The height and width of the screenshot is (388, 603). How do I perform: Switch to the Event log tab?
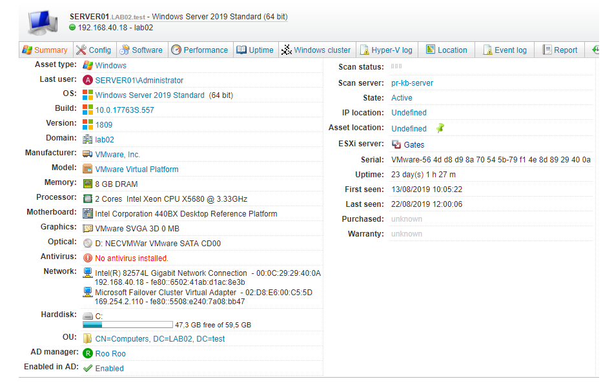tap(505, 50)
